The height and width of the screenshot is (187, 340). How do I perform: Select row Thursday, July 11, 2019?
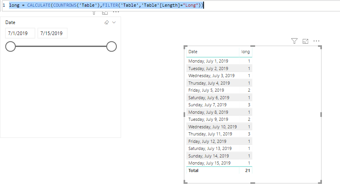[219, 134]
